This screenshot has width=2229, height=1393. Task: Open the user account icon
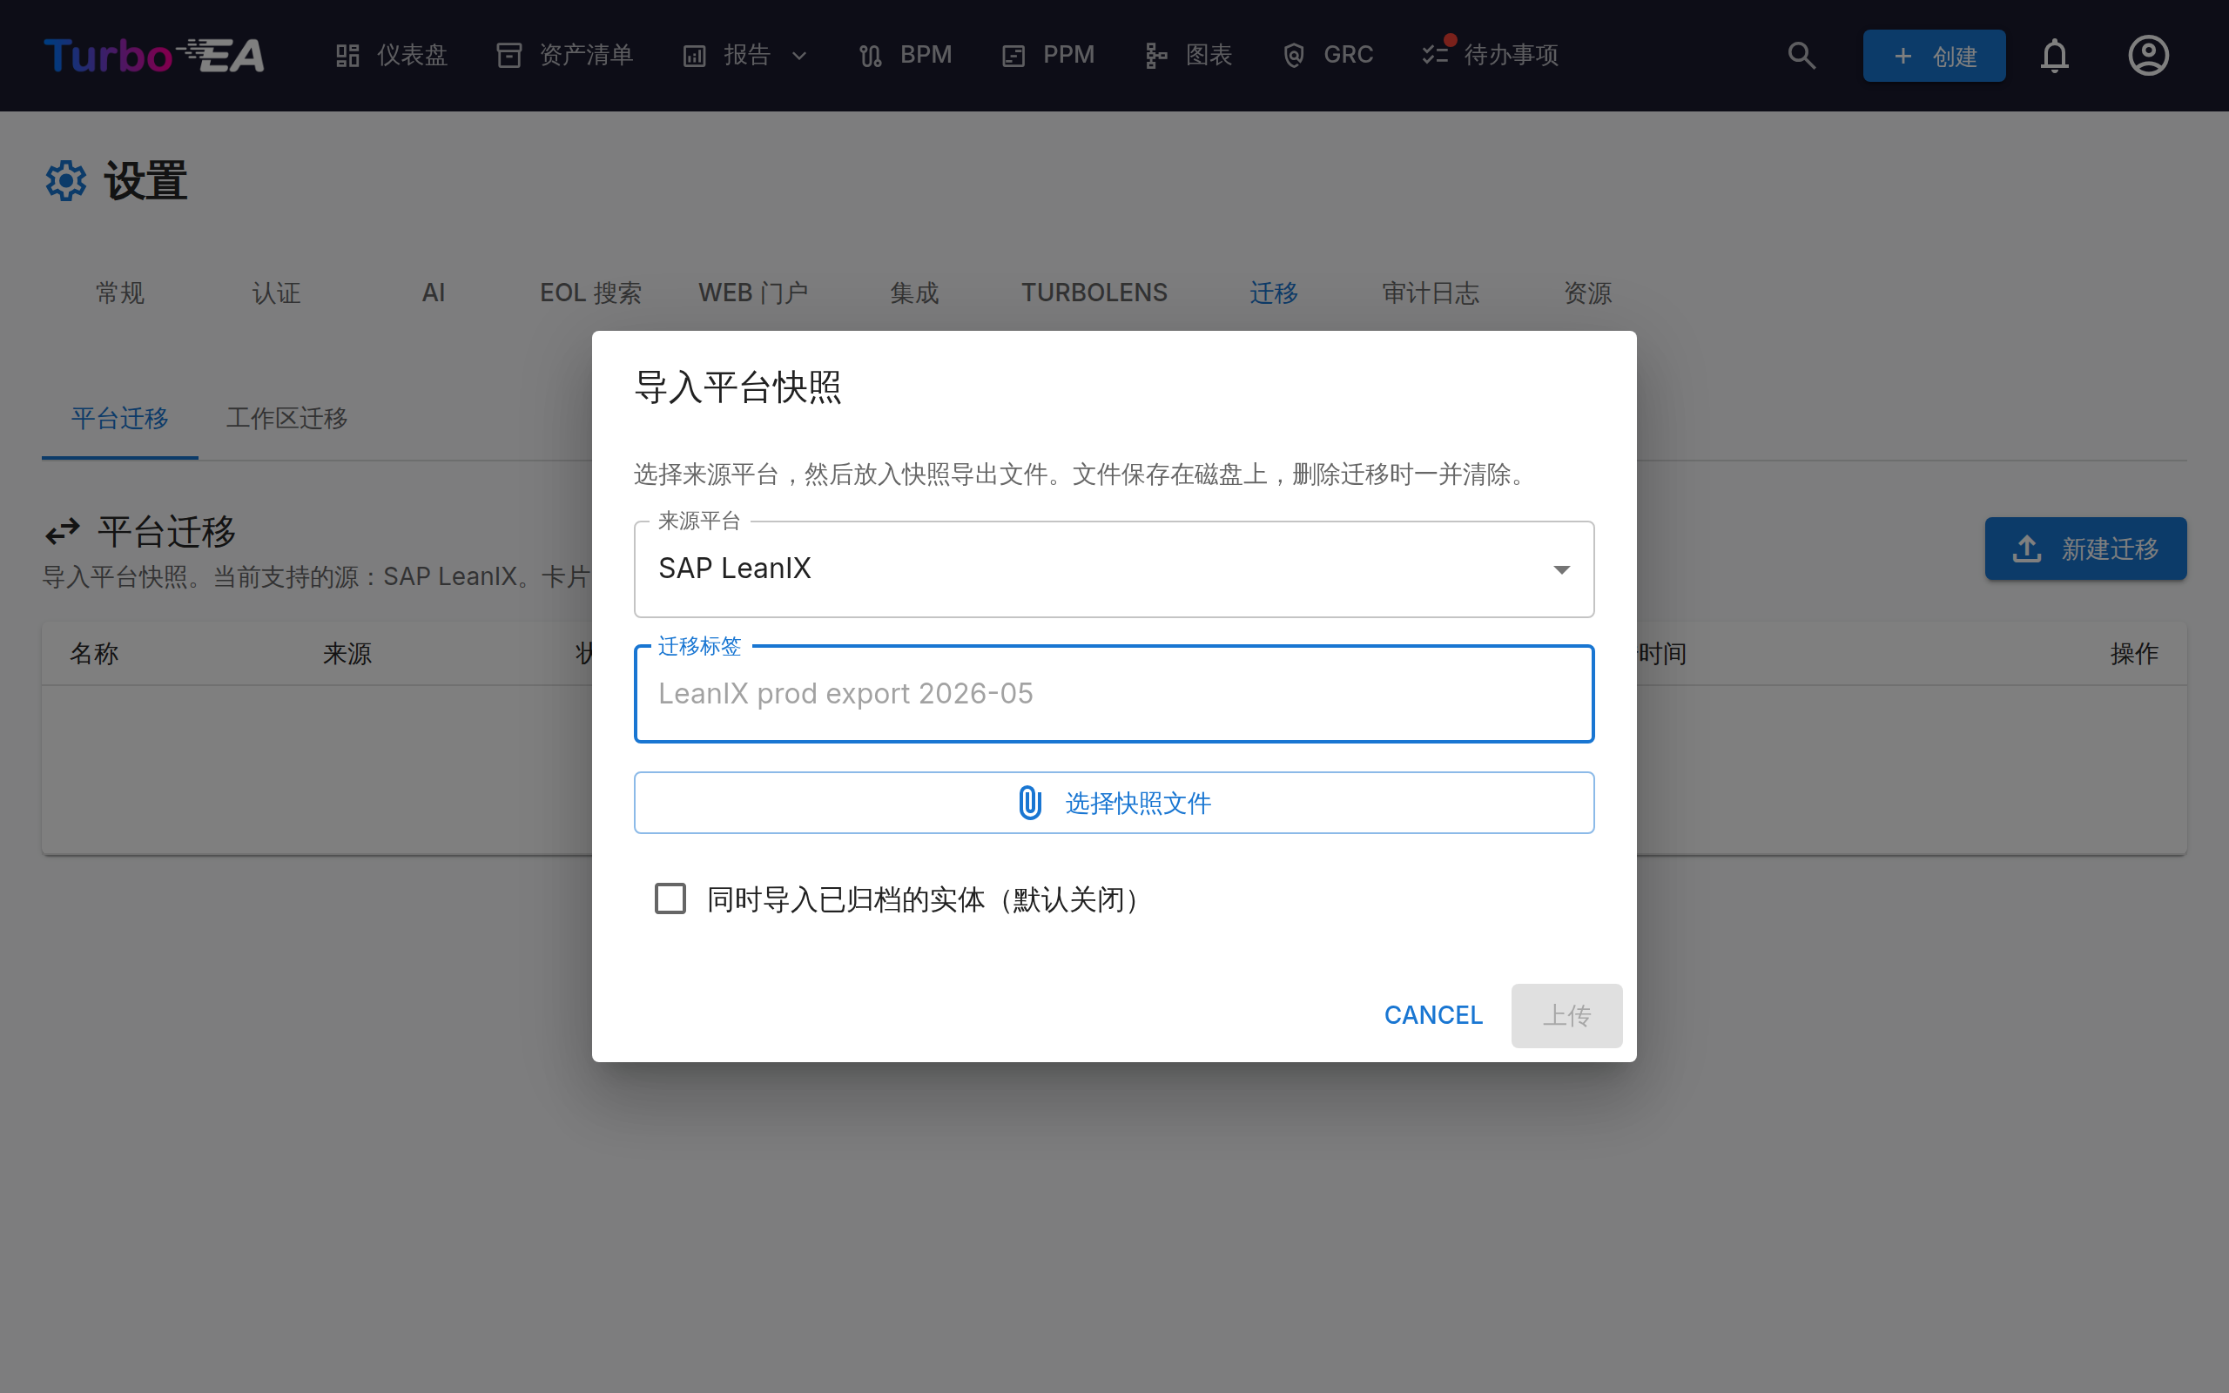[2148, 55]
